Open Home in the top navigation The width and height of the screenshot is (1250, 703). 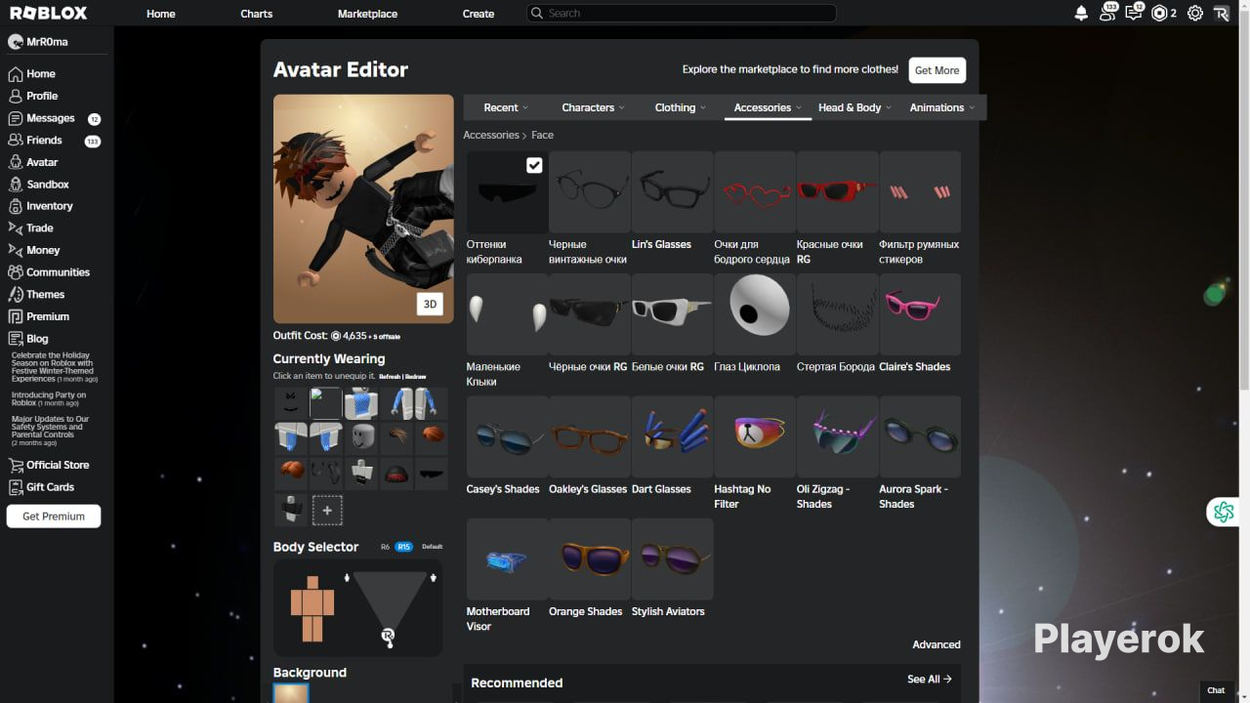[161, 14]
